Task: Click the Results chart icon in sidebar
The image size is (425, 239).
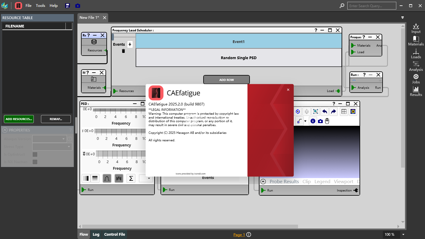Action: point(416,91)
